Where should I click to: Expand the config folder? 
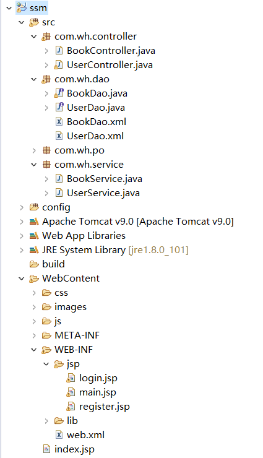pyautogui.click(x=22, y=207)
